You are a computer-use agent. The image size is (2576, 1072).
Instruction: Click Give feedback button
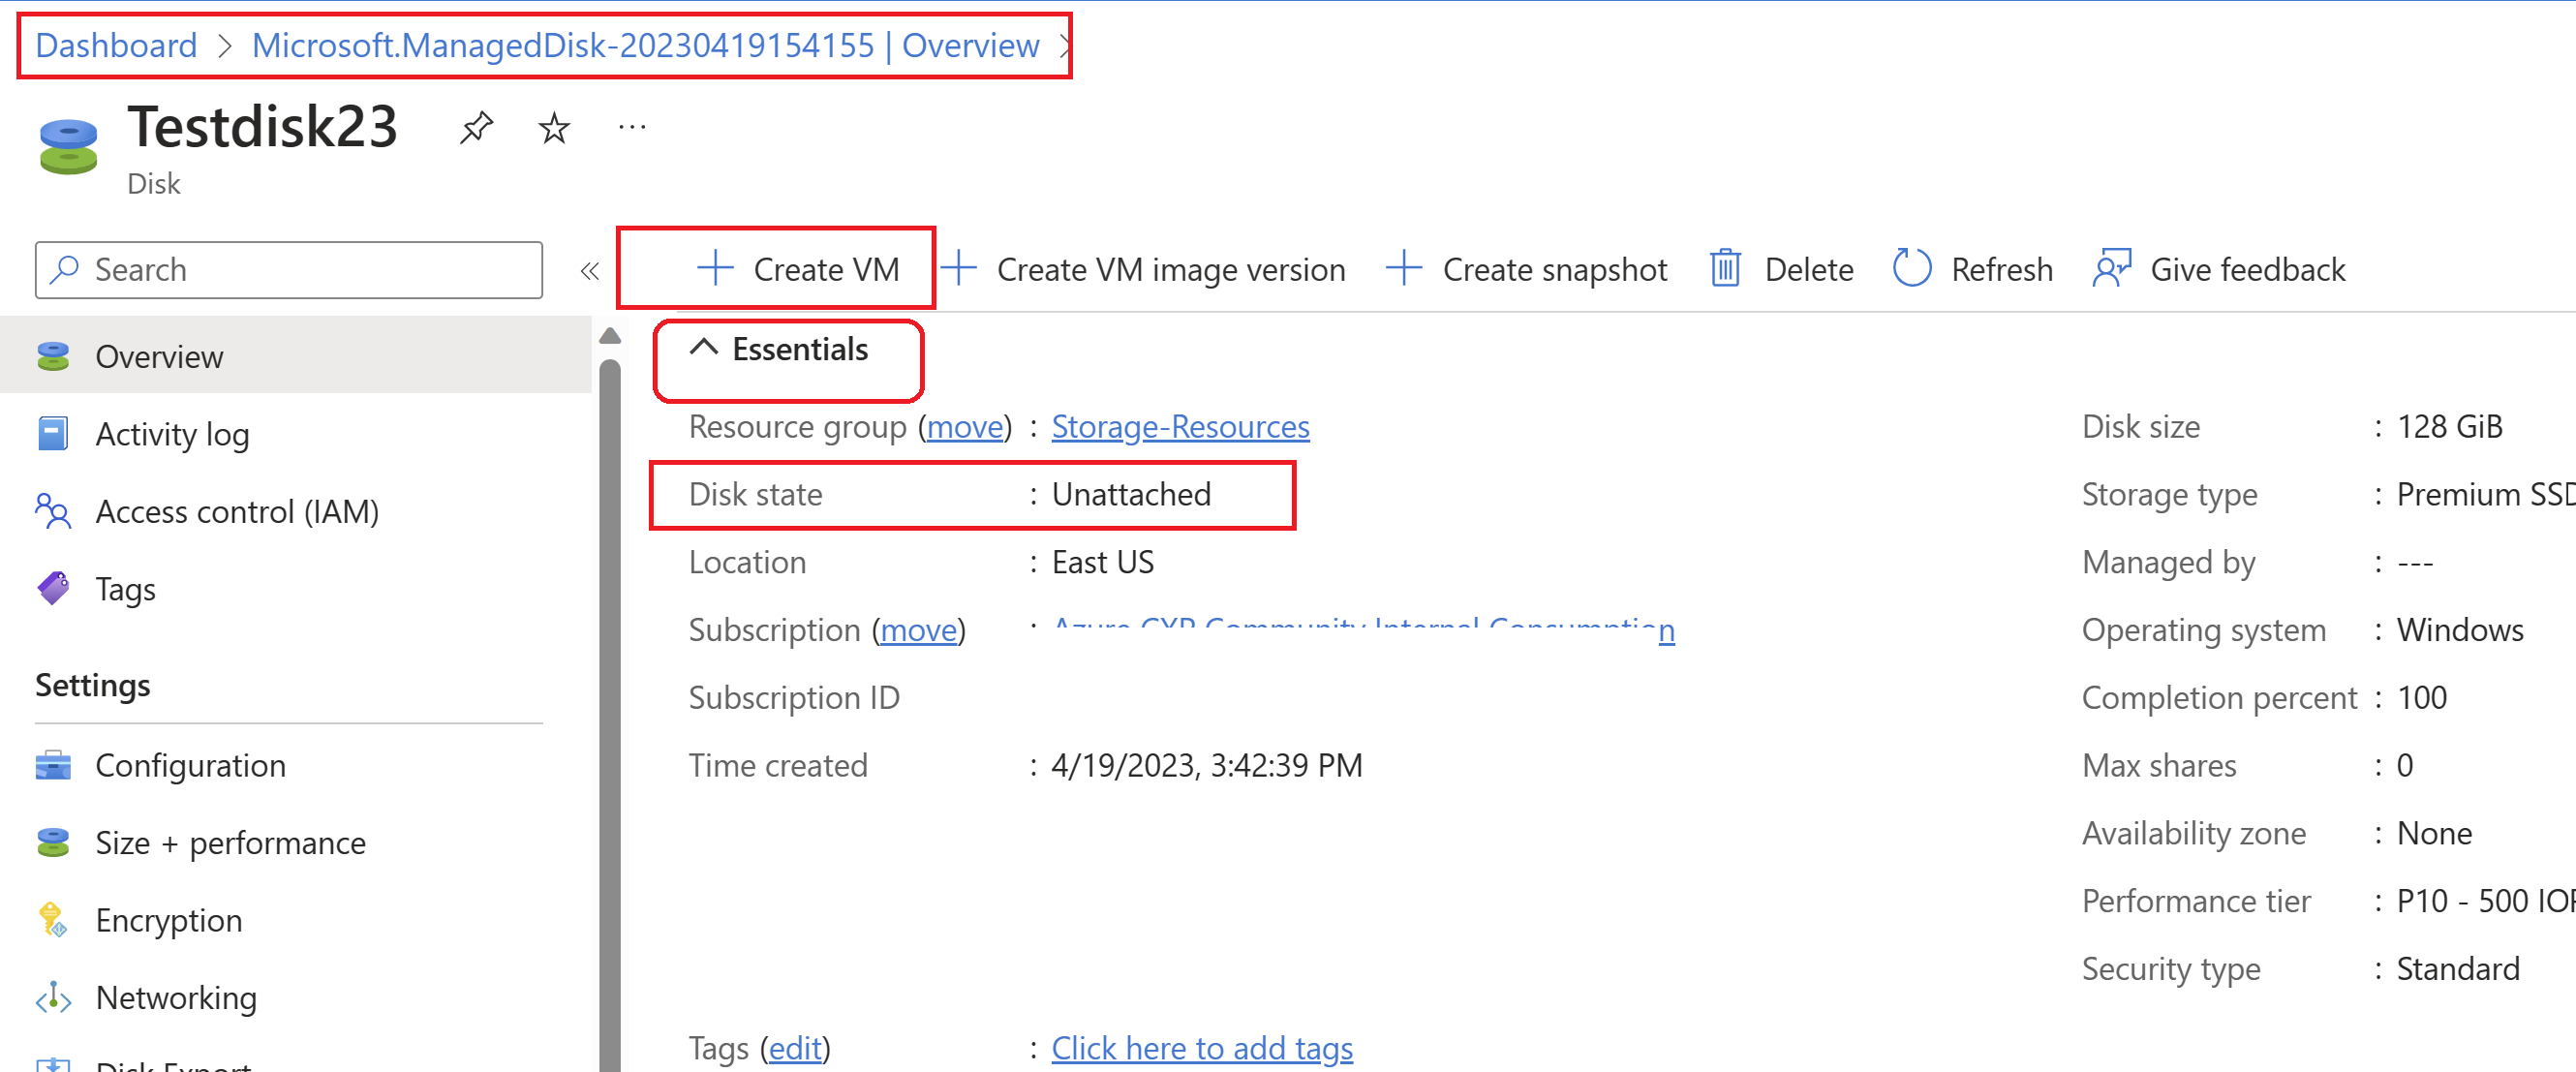pyautogui.click(x=2219, y=269)
